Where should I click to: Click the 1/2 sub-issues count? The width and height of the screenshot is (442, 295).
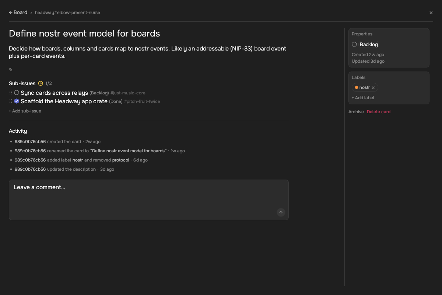[49, 83]
